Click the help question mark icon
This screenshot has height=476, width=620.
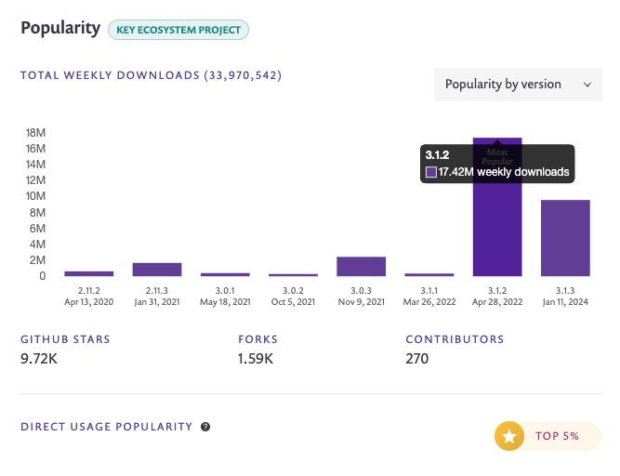tap(205, 427)
